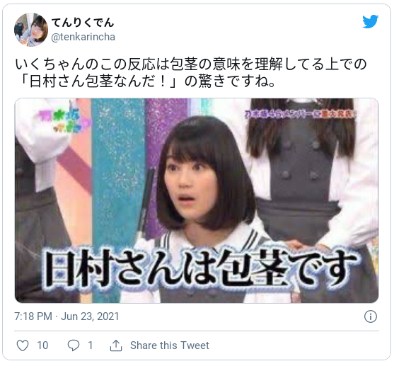
Task: Click Share this Tweet text
Action: (170, 345)
